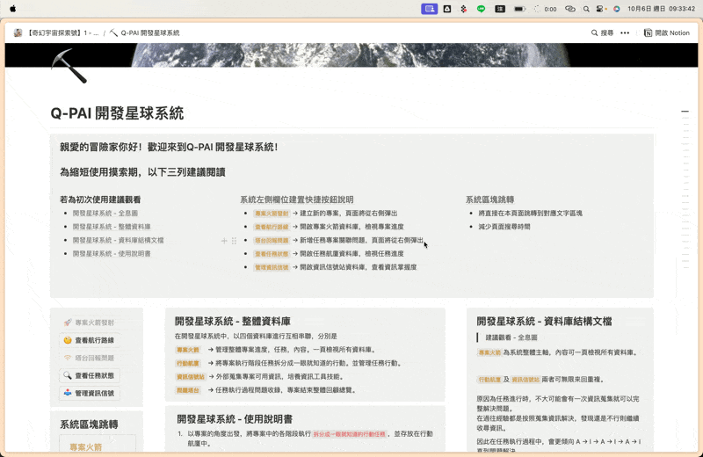This screenshot has height=457, width=703.
Task: Click the 系統左側欄位建置快捷按鈕說明 heading
Action: pyautogui.click(x=297, y=200)
